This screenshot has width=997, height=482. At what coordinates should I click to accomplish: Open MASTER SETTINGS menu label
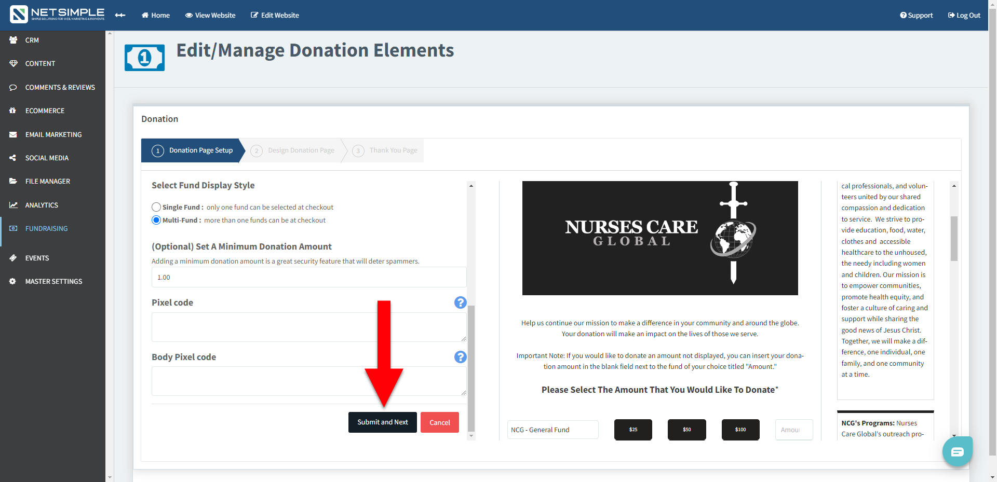[x=53, y=281]
